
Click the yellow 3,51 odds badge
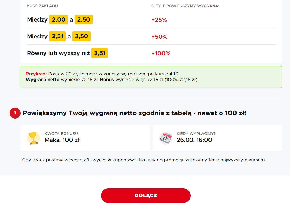100,53
